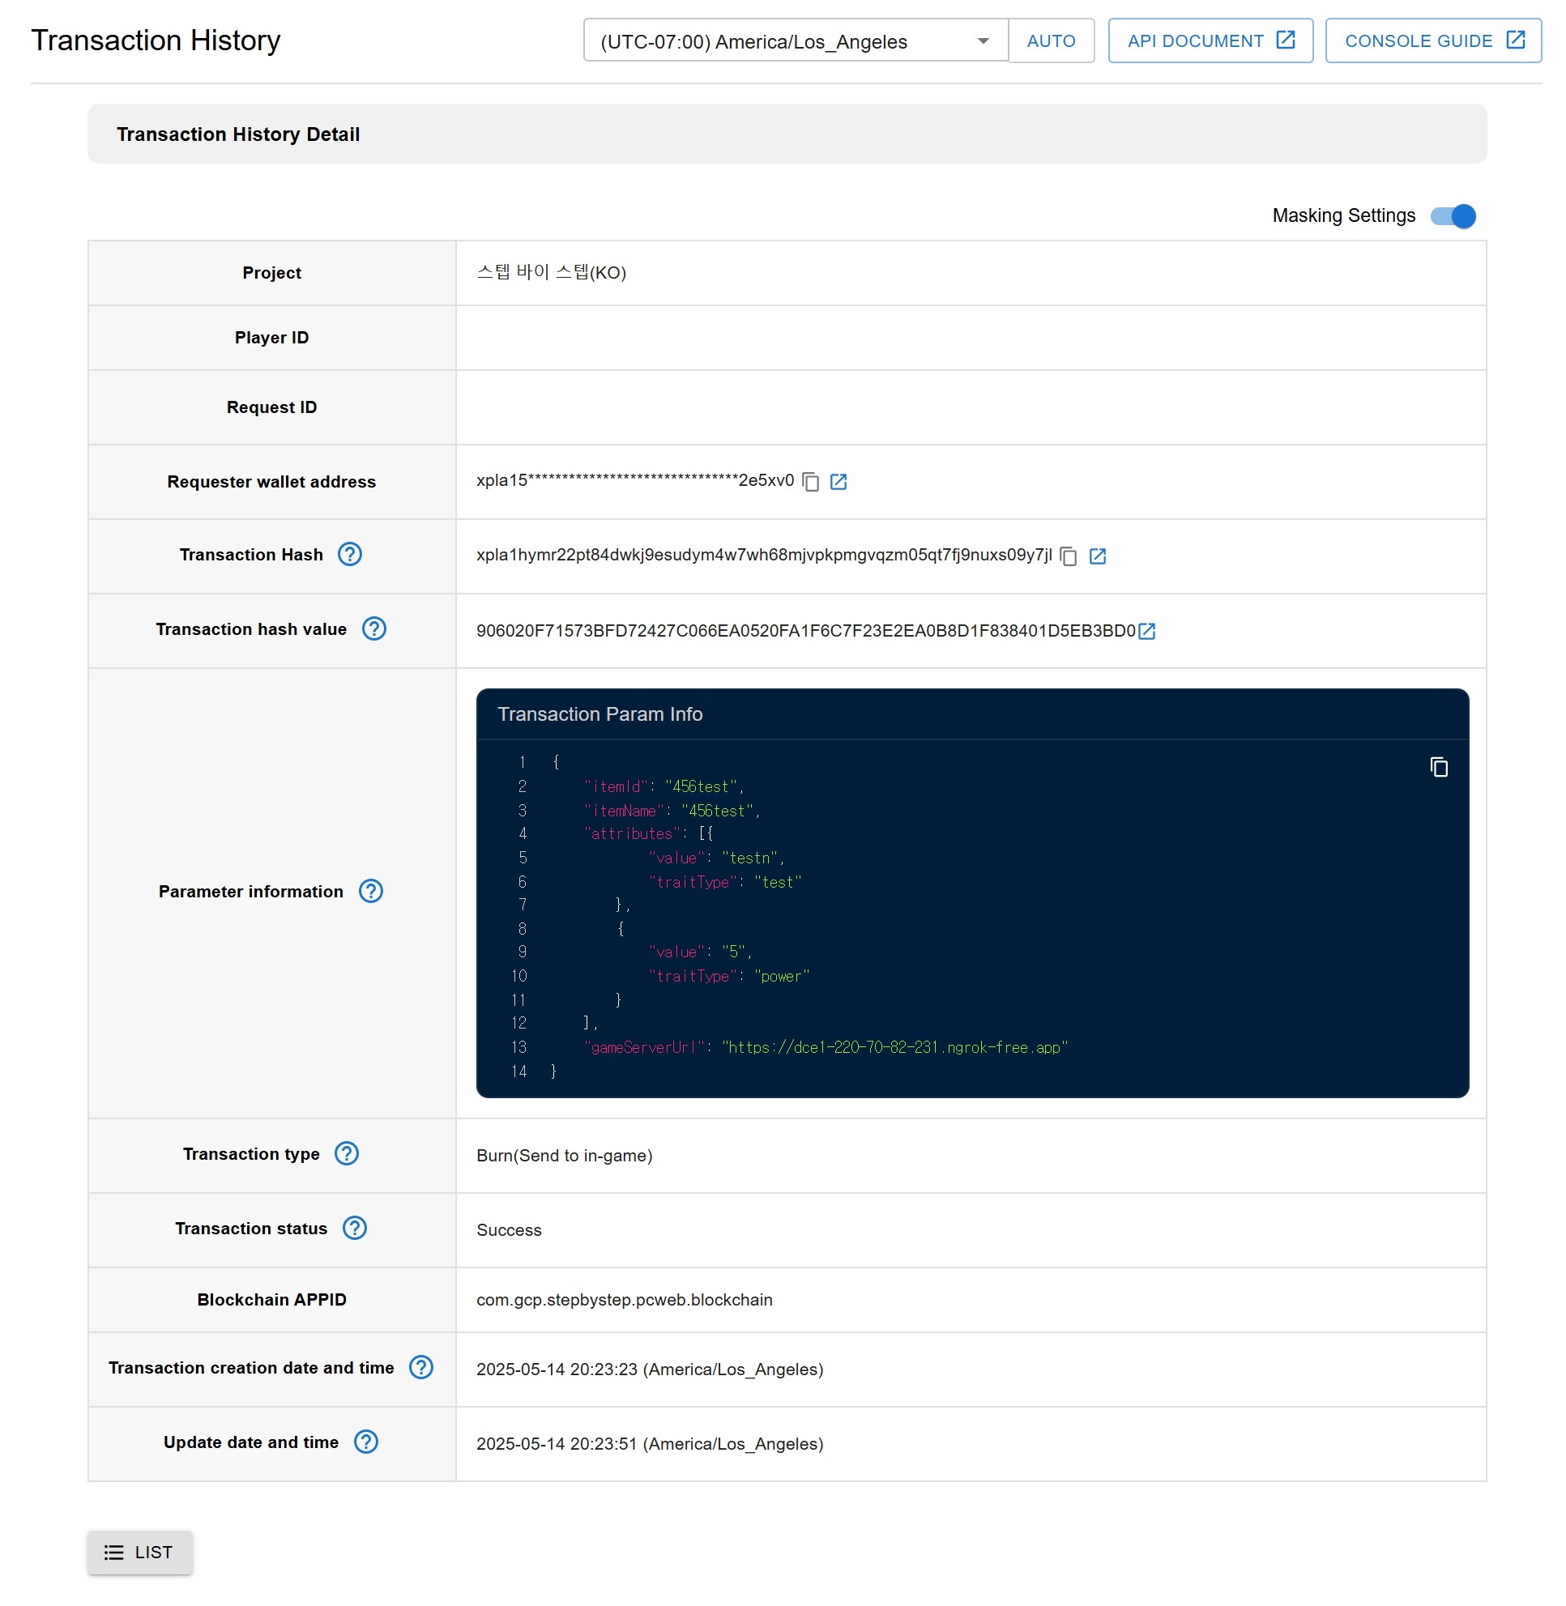Show help for Parameter information

[371, 892]
